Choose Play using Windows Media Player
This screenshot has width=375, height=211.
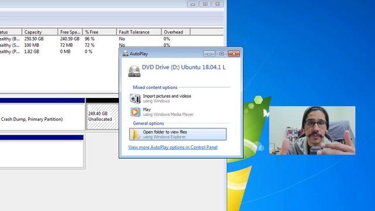pyautogui.click(x=178, y=112)
